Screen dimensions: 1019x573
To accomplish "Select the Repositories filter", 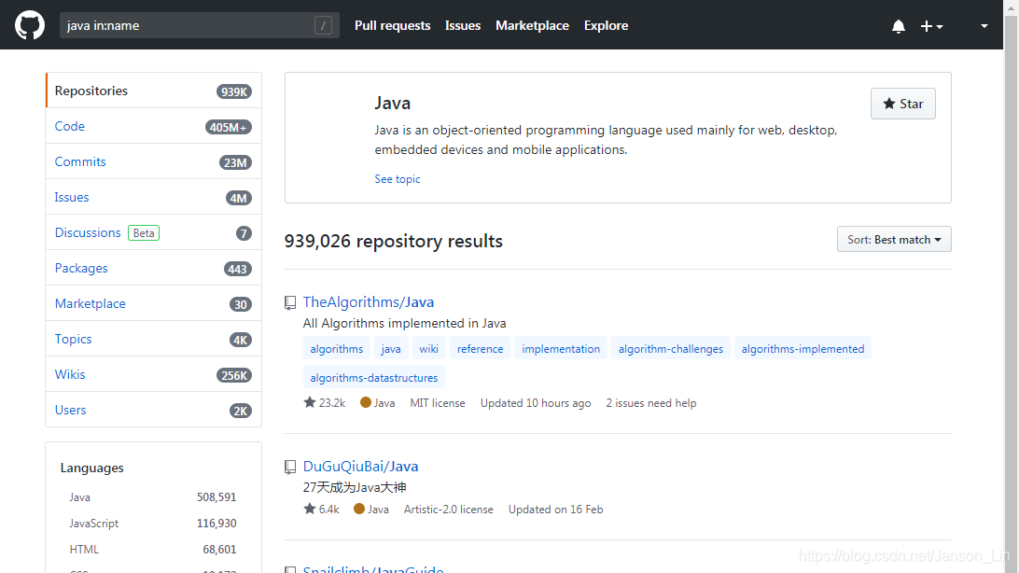I will pyautogui.click(x=153, y=91).
